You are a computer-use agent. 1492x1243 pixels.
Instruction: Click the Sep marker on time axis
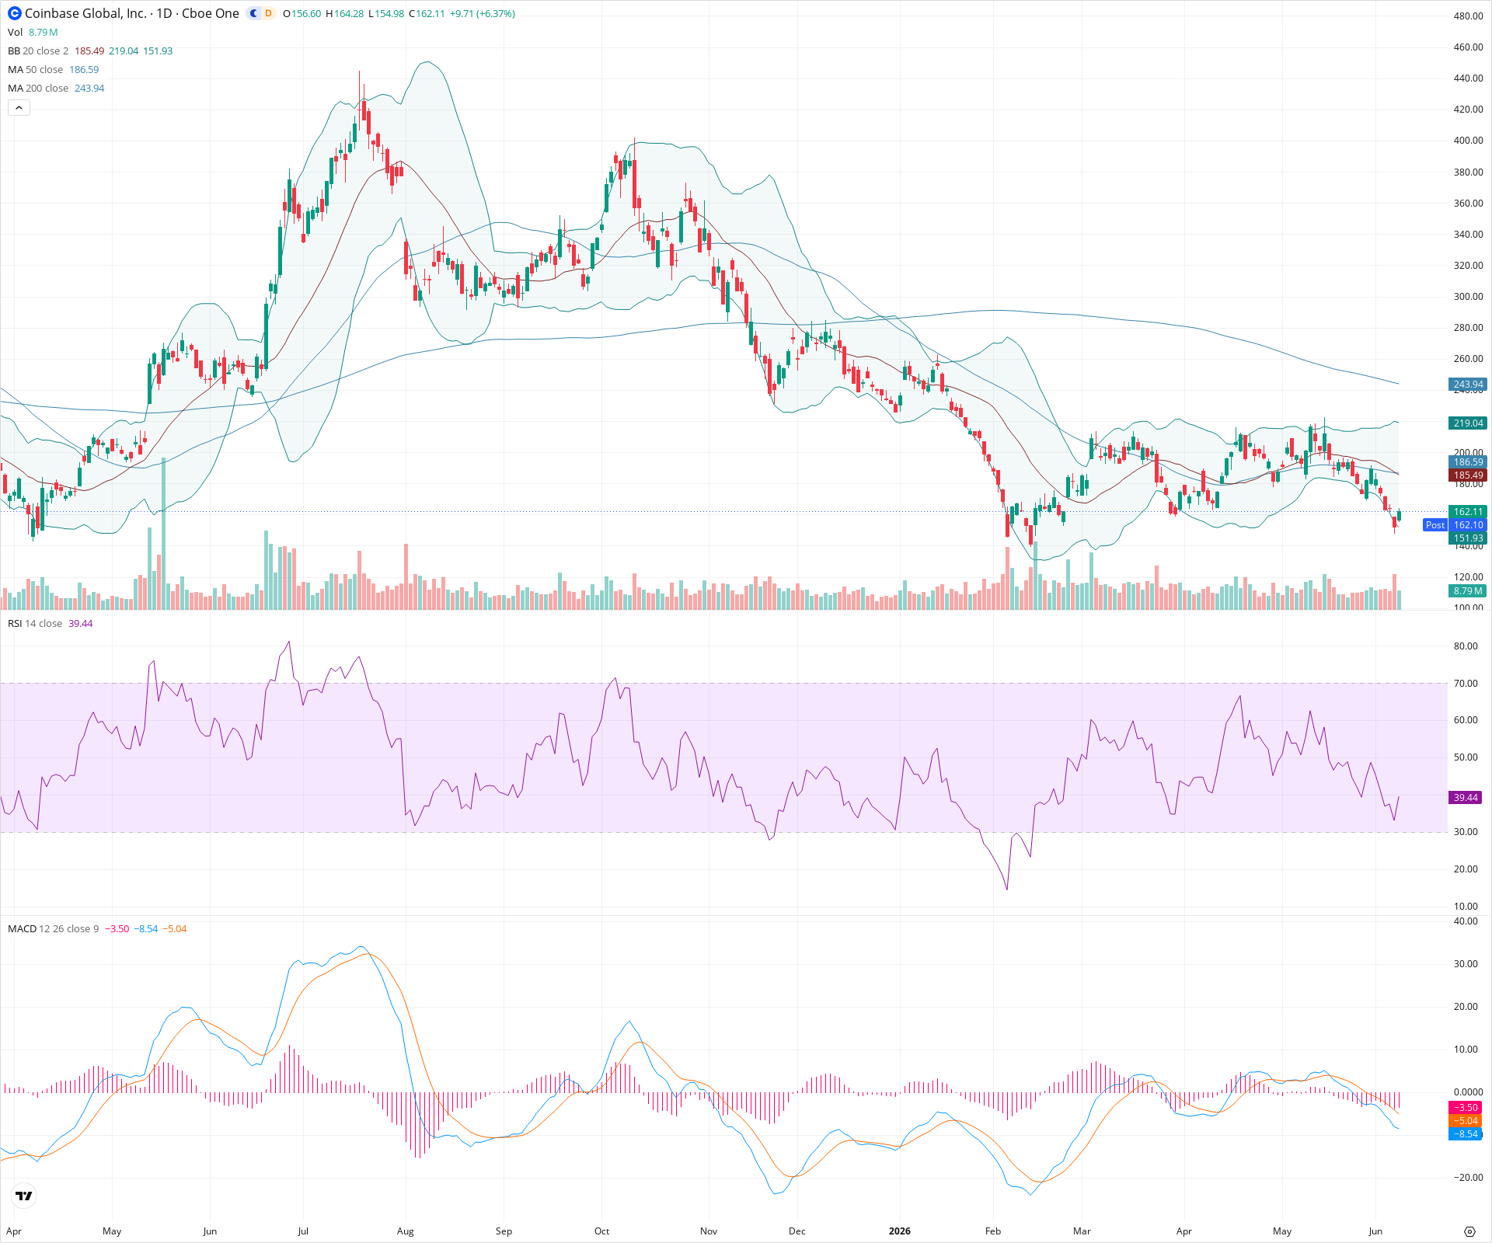pos(504,1231)
